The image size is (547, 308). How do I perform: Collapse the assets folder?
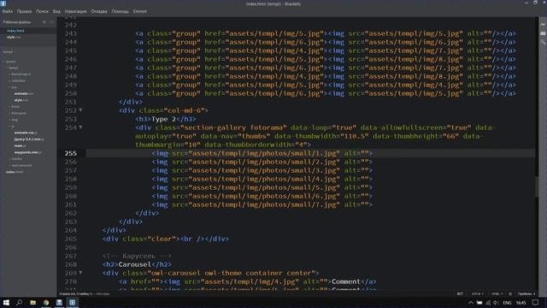pos(10,62)
